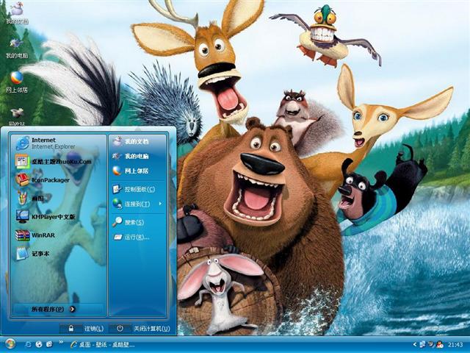Click second quick launch globe icon
The width and height of the screenshot is (470, 353).
(x=39, y=344)
